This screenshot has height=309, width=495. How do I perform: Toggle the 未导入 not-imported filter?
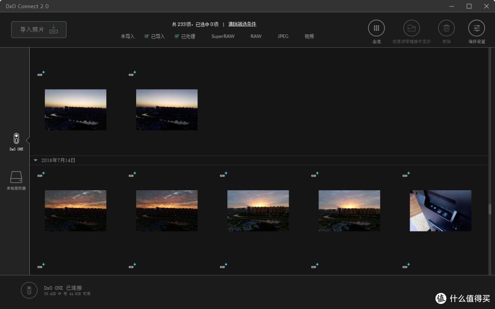(127, 36)
